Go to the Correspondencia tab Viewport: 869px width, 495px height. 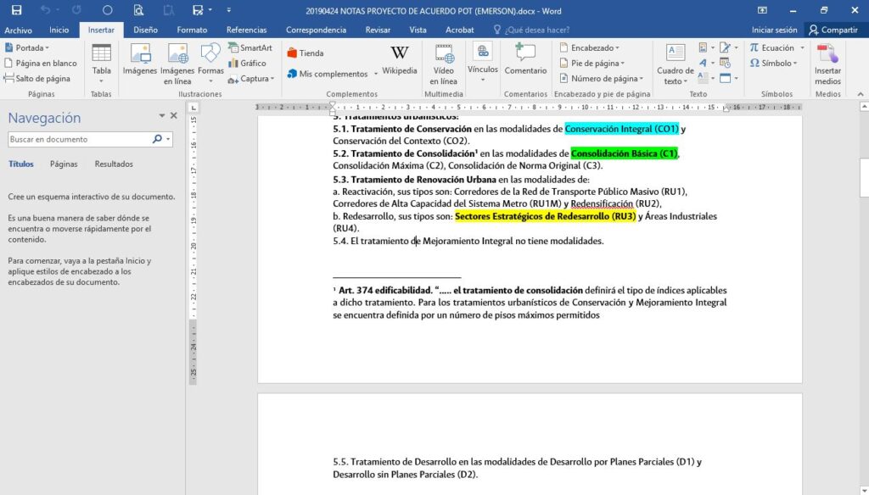[x=316, y=30]
